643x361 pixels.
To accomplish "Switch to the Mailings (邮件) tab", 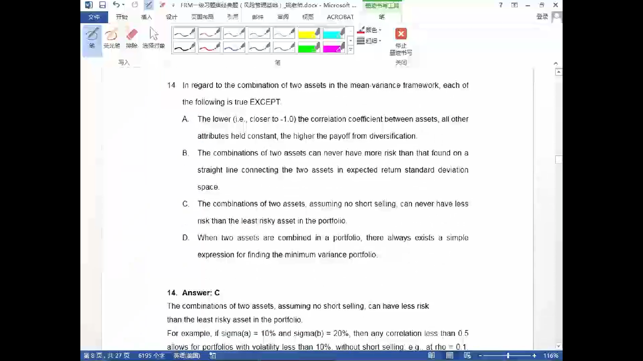I will coord(258,17).
